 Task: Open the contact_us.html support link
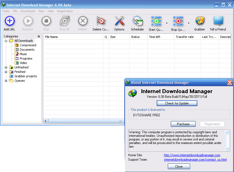coord(195,160)
